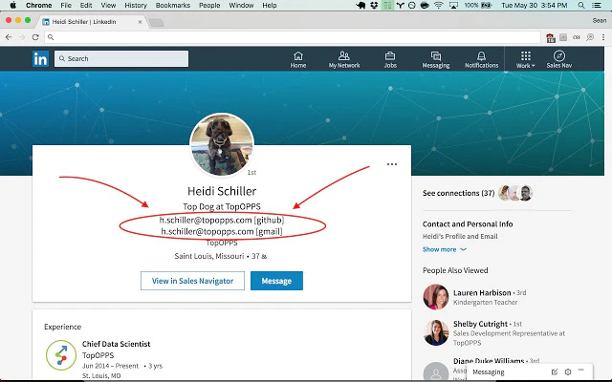Open the History menu
The height and width of the screenshot is (382, 612).
[136, 5]
